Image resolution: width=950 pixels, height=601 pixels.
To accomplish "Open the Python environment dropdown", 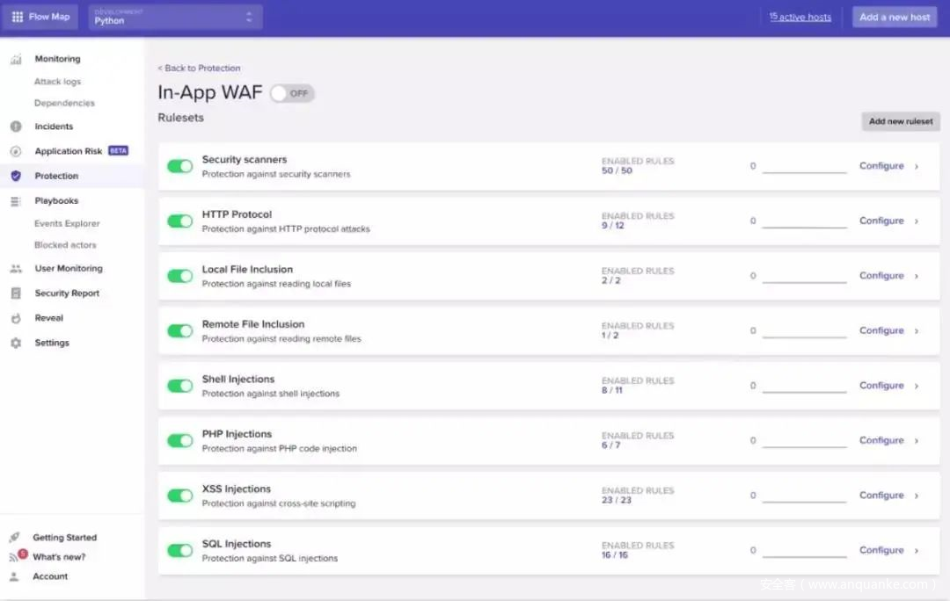I will click(x=175, y=17).
